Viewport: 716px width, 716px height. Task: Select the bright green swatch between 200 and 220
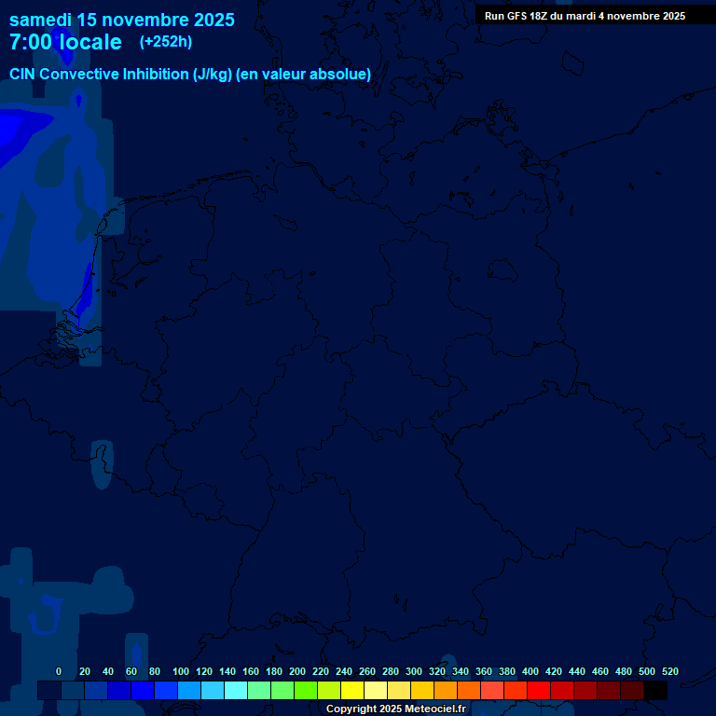pyautogui.click(x=306, y=690)
